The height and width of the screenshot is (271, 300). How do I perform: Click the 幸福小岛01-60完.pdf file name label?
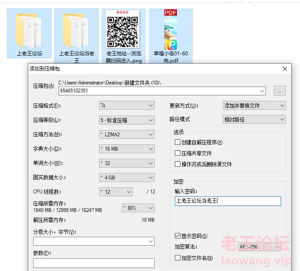tap(171, 57)
